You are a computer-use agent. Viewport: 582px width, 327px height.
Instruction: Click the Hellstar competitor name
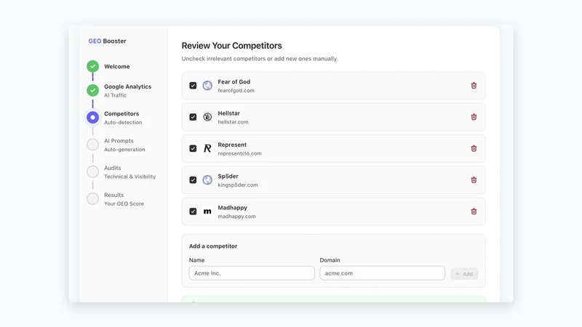point(228,113)
